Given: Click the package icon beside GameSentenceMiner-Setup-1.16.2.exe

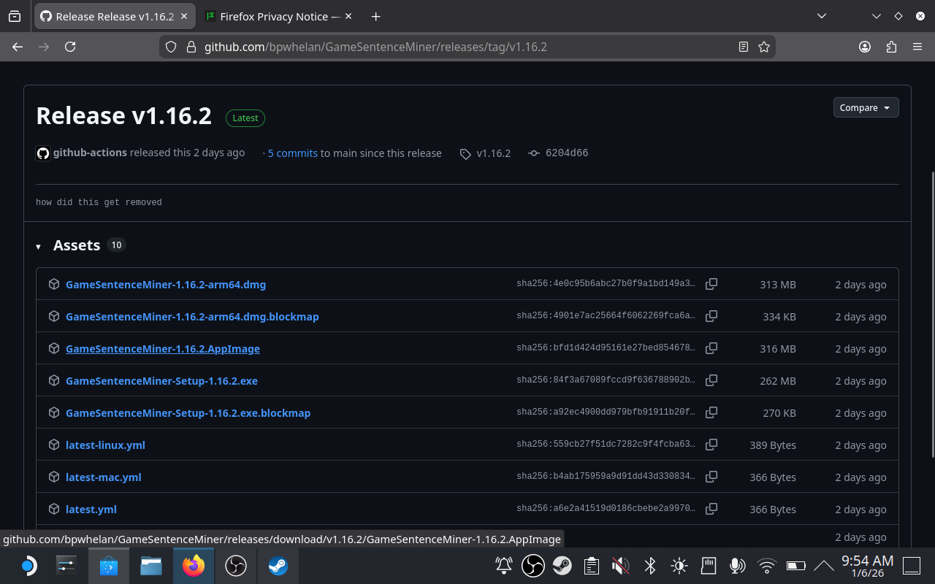Looking at the screenshot, I should (x=54, y=380).
